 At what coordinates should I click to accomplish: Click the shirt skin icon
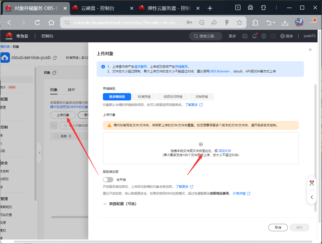(x=264, y=8)
